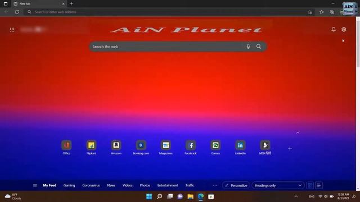Switch to the Gaming feed tab

click(69, 185)
